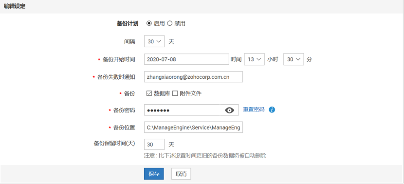Image resolution: width=404 pixels, height=184 pixels.
Task: Uncheck the 数据库 checkbox
Action: click(149, 93)
